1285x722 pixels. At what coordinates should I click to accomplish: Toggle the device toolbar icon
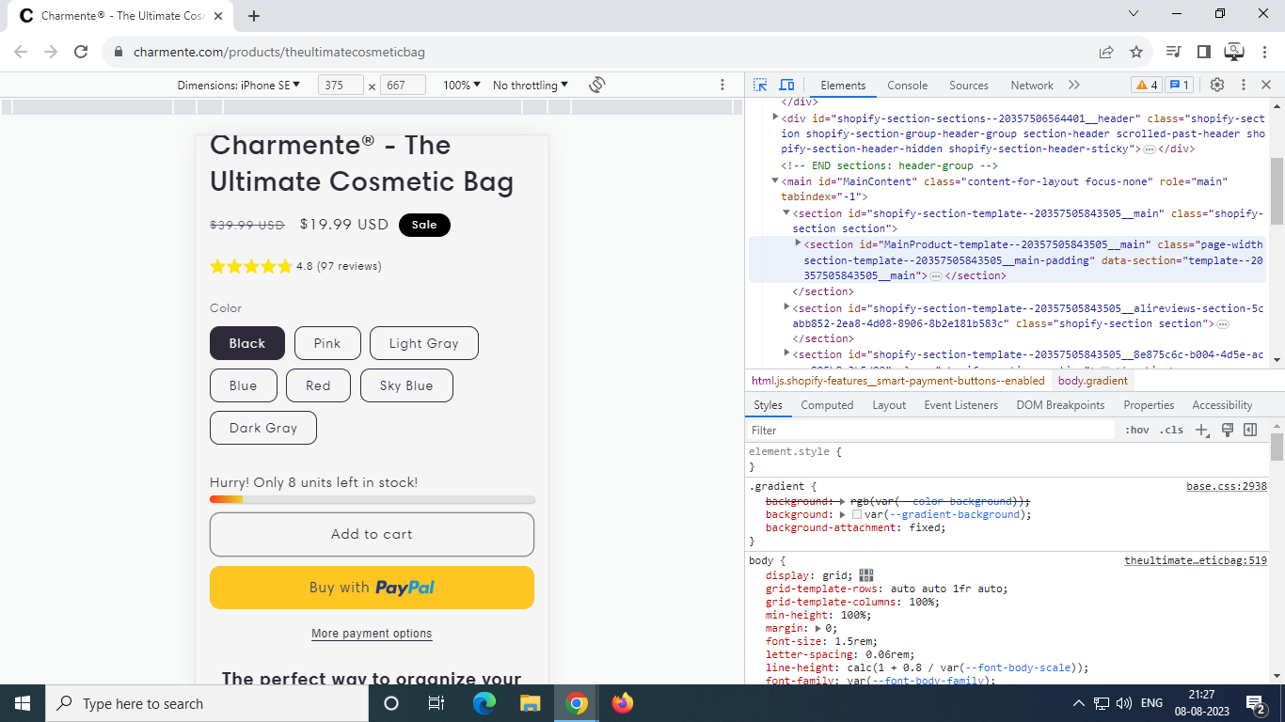[x=786, y=85]
